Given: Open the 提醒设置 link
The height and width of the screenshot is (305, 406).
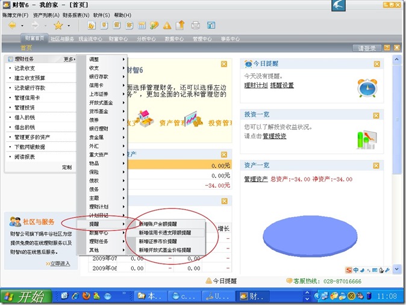Looking at the screenshot, I should [x=282, y=86].
